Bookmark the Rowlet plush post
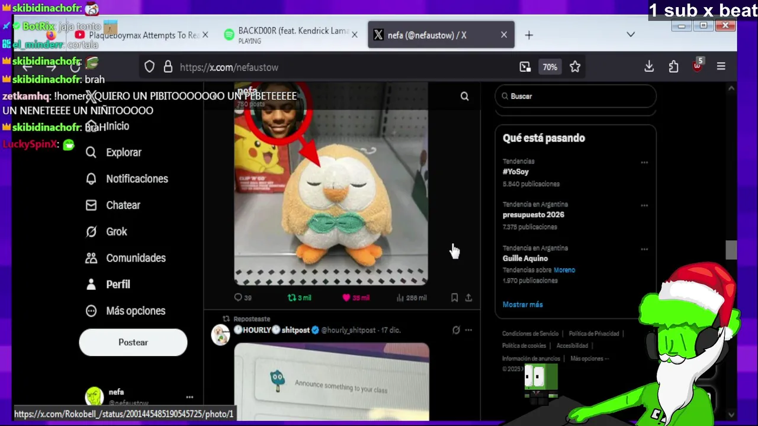 point(454,298)
